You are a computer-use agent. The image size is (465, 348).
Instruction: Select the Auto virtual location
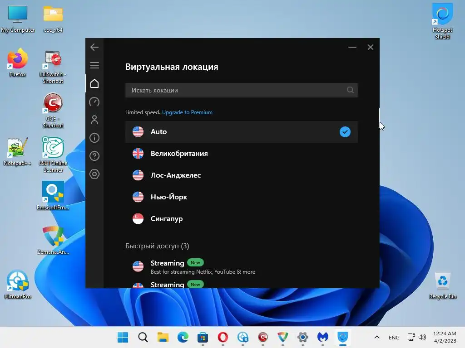click(x=242, y=132)
